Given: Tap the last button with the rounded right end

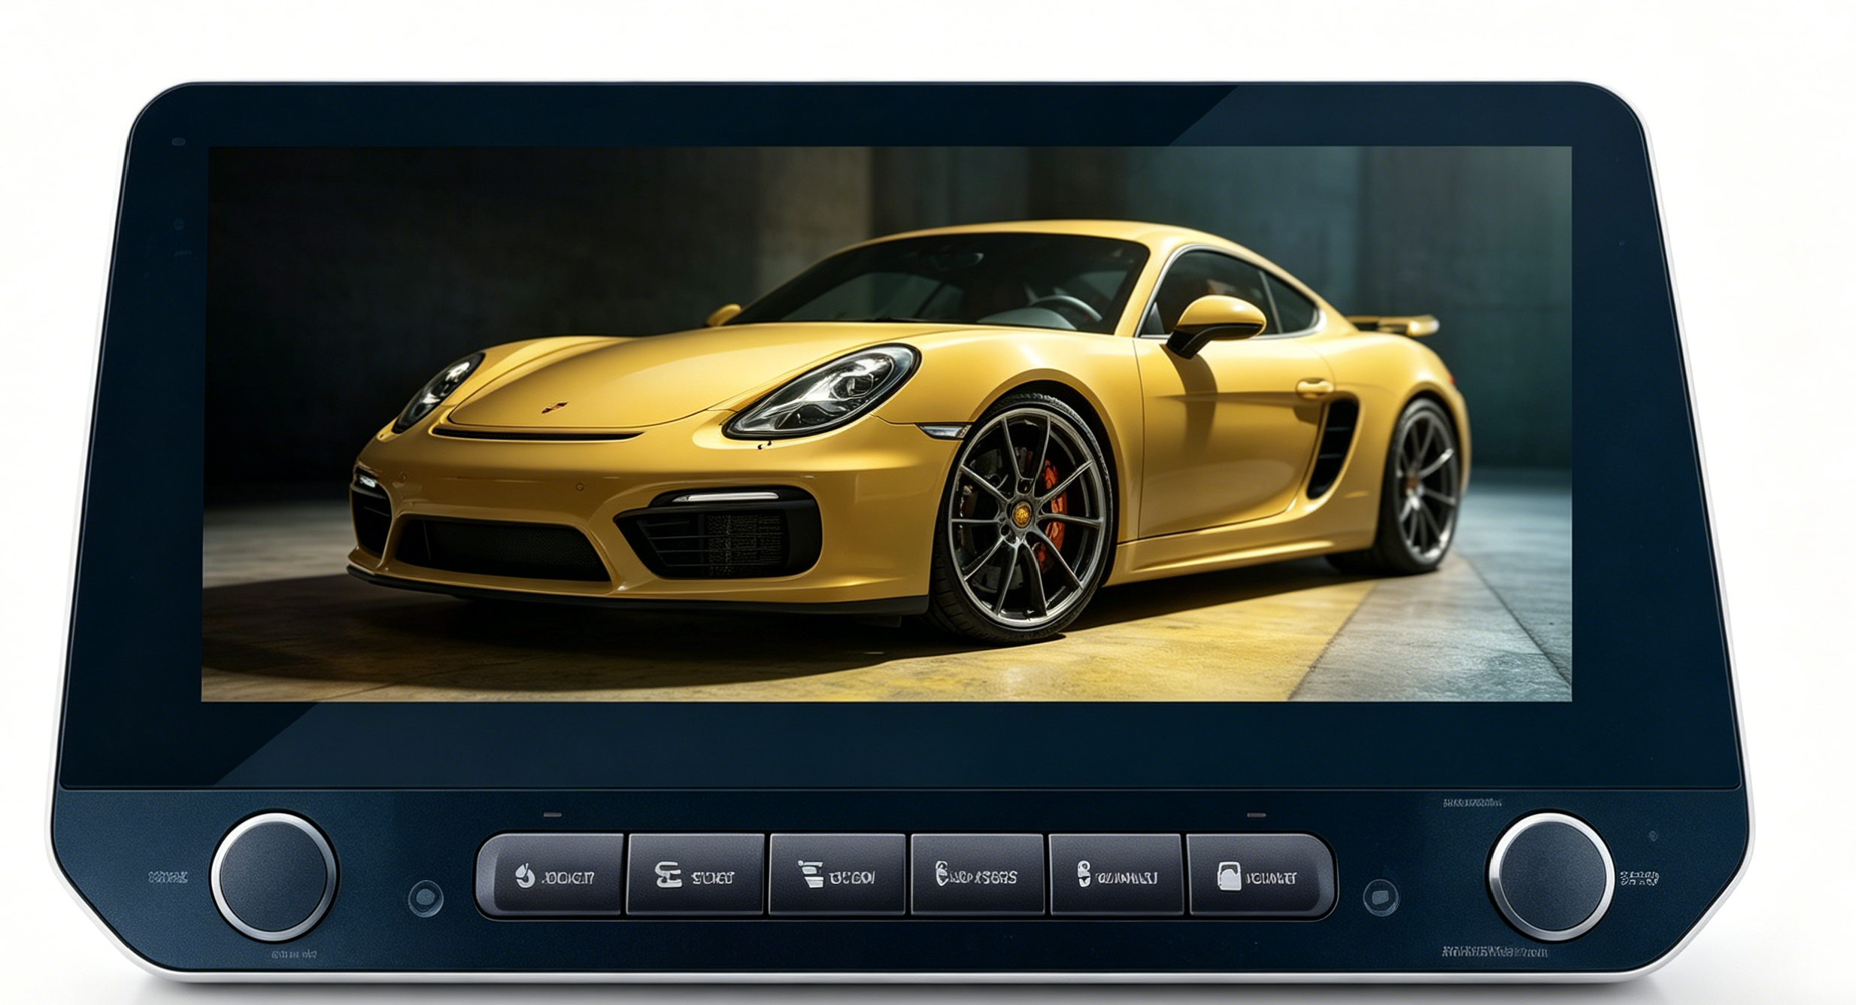Looking at the screenshot, I should coord(1260,876).
